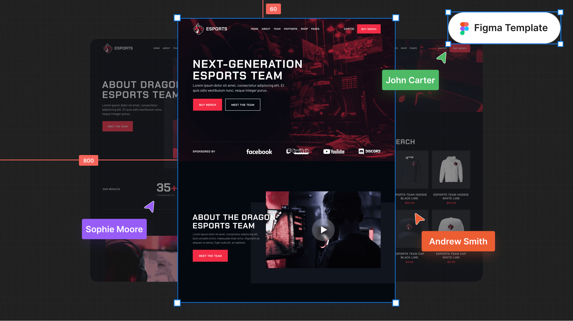Select the SHOP menu item in navigation bar
Screen dimensions: 573x321
tap(303, 29)
